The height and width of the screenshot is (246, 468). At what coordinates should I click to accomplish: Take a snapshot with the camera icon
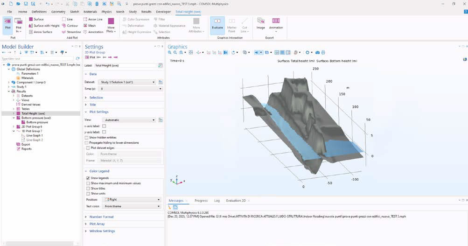[317, 53]
